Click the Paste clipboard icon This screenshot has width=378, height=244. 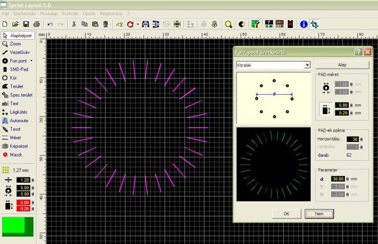(95, 24)
